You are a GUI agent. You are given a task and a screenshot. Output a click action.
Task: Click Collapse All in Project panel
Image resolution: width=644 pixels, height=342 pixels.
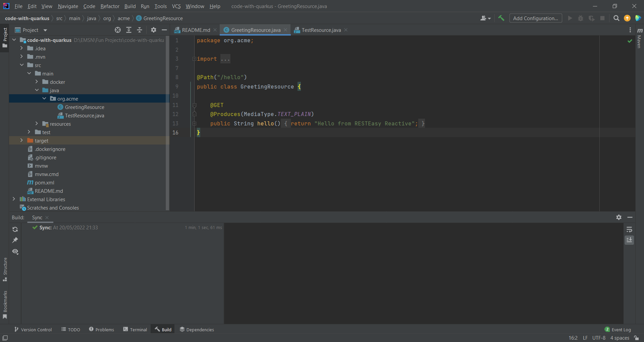[x=140, y=30]
